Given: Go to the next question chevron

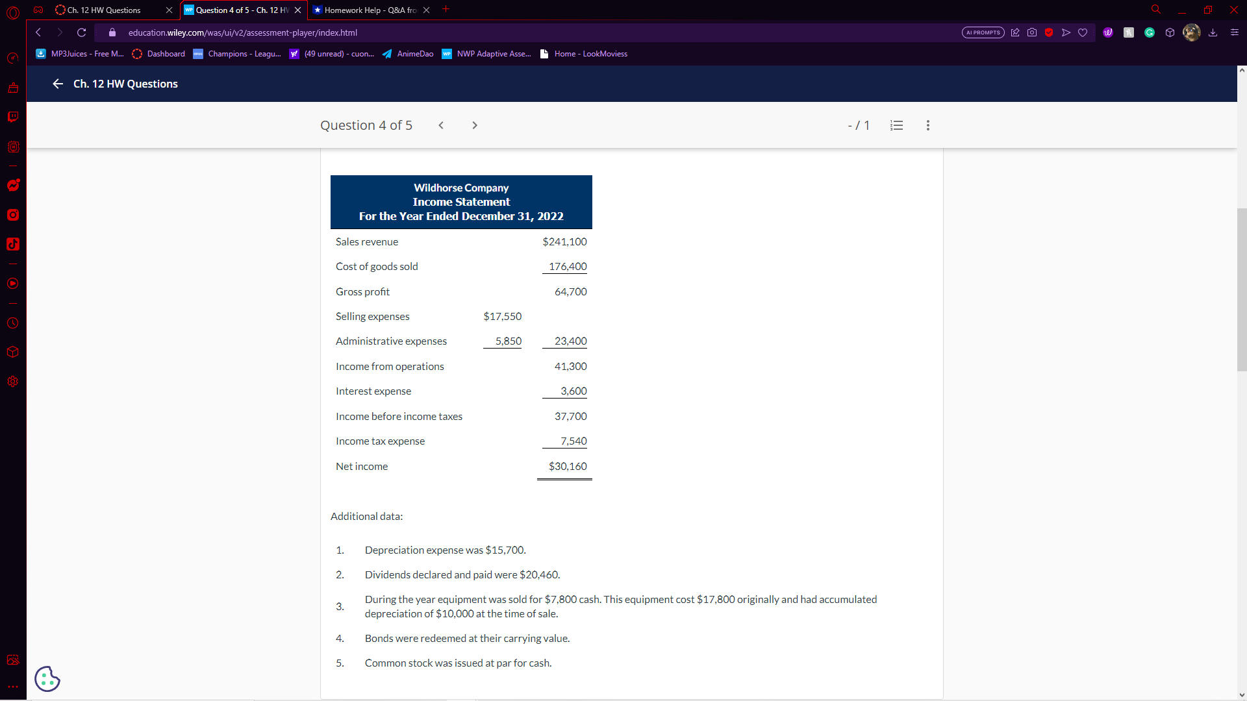Looking at the screenshot, I should pos(475,125).
